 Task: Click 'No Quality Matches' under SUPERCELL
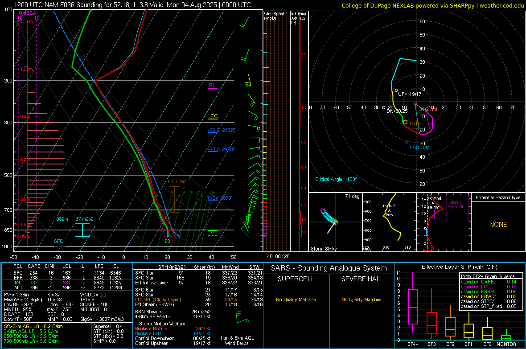[296, 300]
